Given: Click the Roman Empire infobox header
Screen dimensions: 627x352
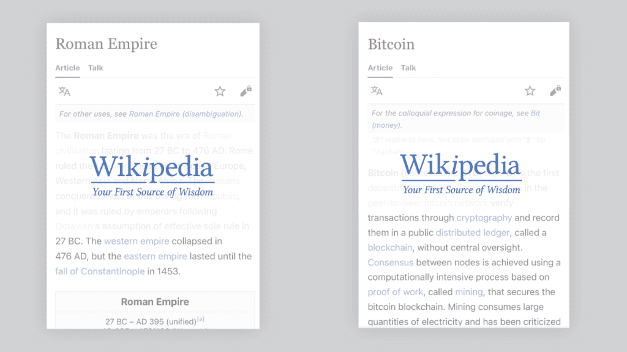Looking at the screenshot, I should (x=155, y=302).
